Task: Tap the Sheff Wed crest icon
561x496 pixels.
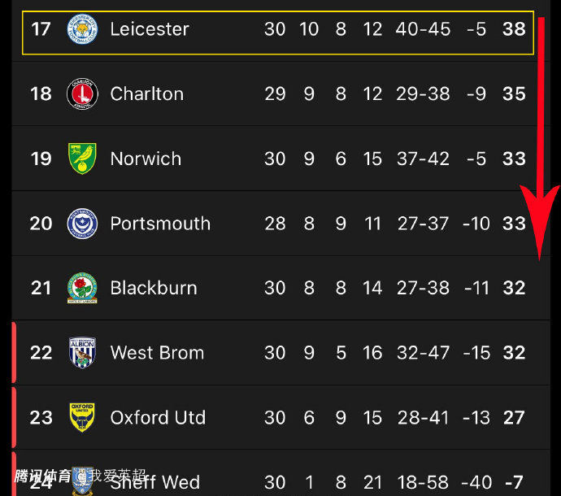Action: click(81, 481)
